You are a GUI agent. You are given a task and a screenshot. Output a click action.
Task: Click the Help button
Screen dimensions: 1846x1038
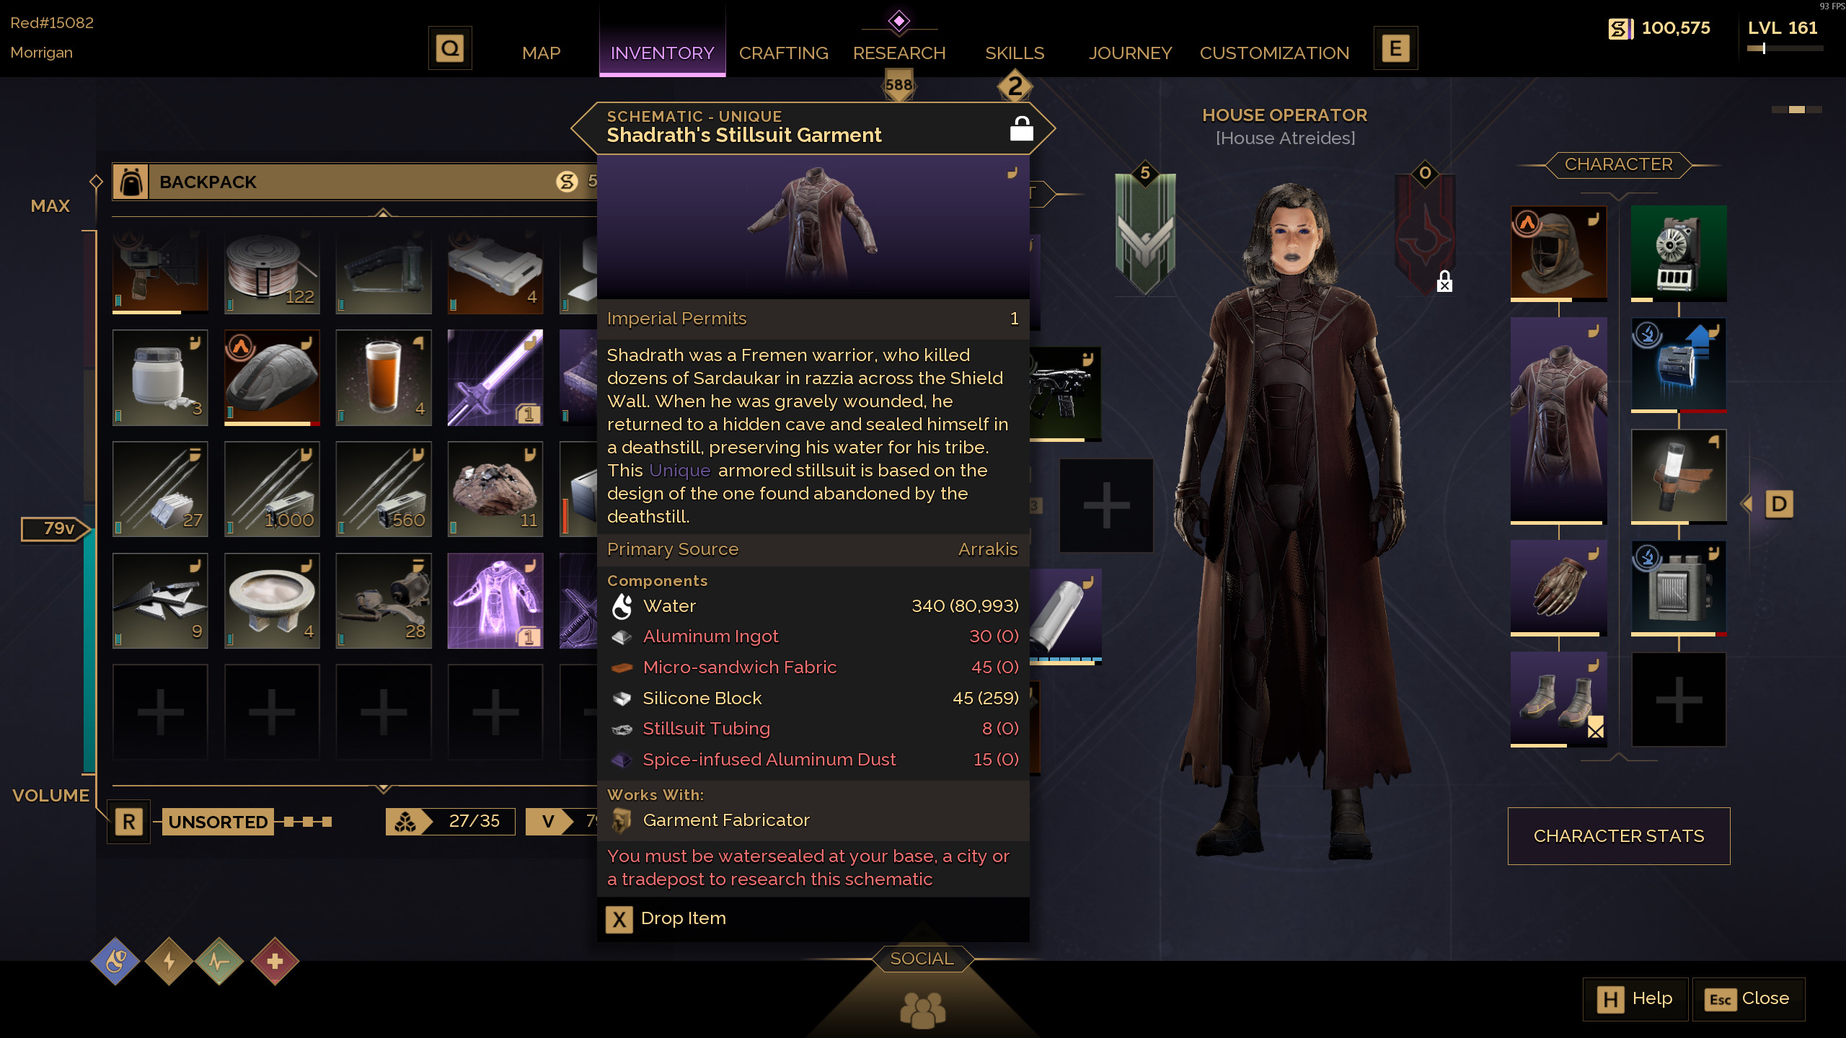(x=1635, y=999)
